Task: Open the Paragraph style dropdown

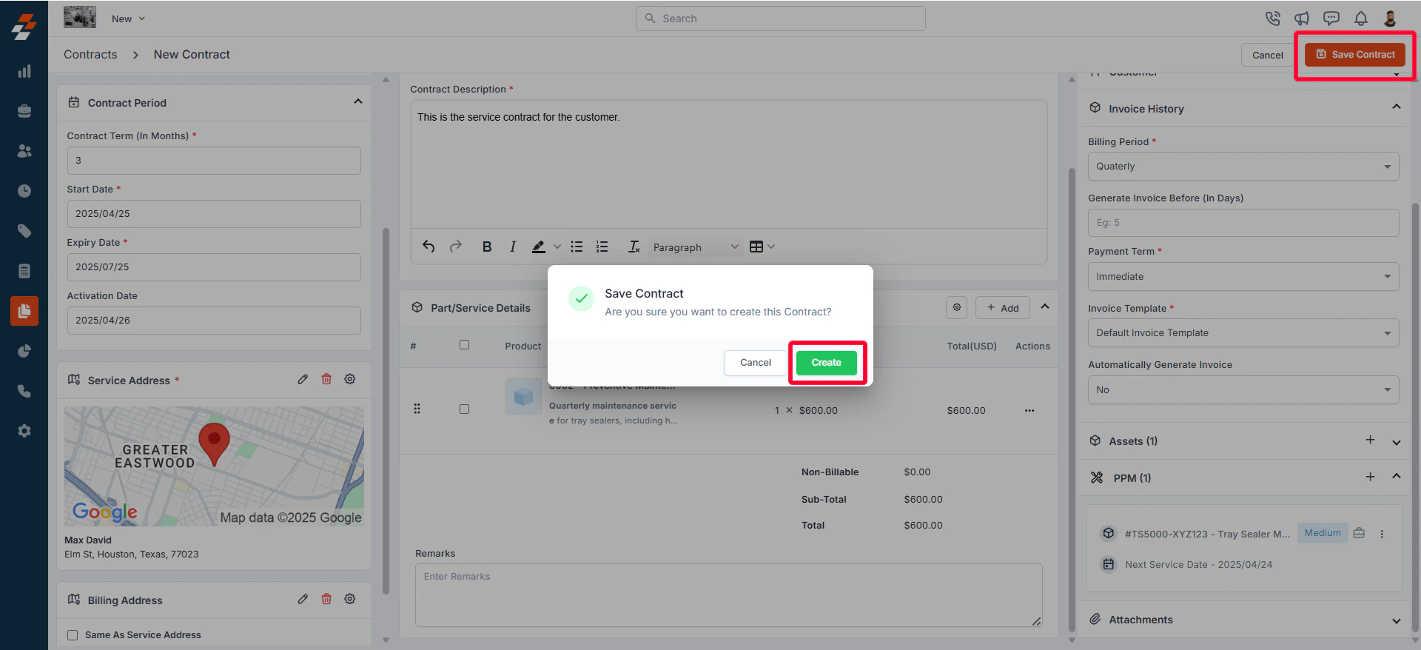Action: (695, 247)
